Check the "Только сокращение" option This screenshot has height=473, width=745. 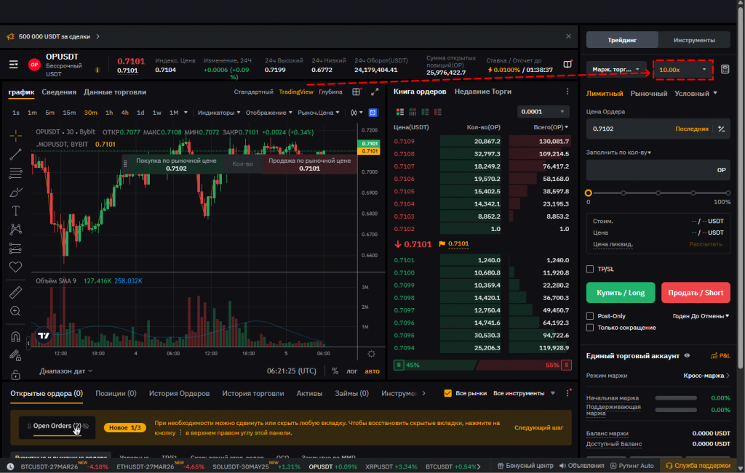point(590,328)
